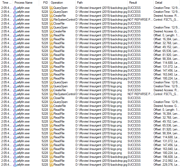The width and height of the screenshot is (180, 167).
Task: Click the Detail column header
Action: (x=158, y=2)
